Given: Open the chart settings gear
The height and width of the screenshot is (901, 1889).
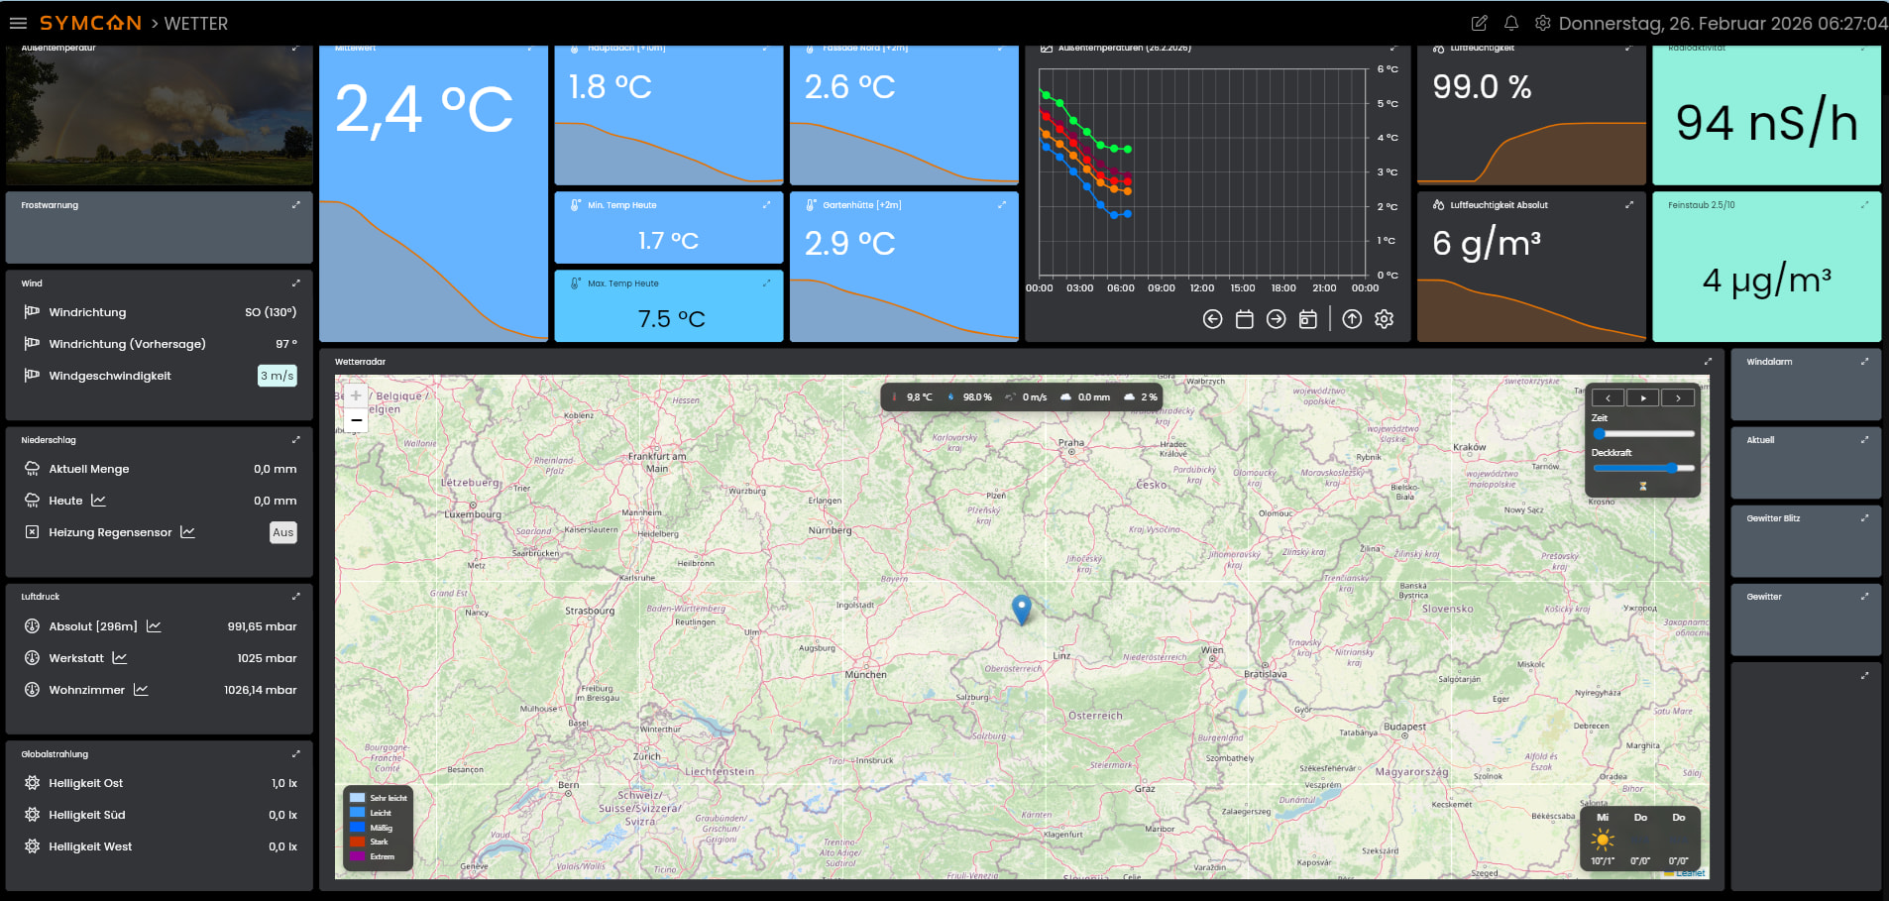Looking at the screenshot, I should [x=1384, y=319].
